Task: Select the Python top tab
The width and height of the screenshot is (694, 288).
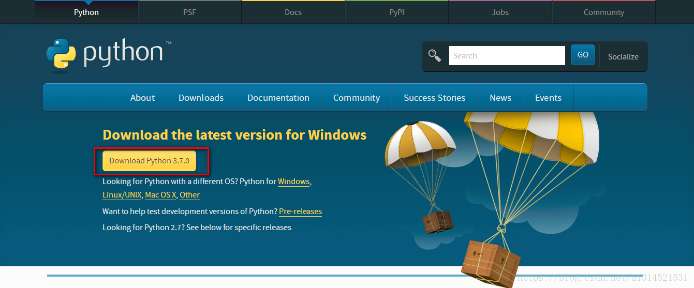Action: tap(86, 12)
